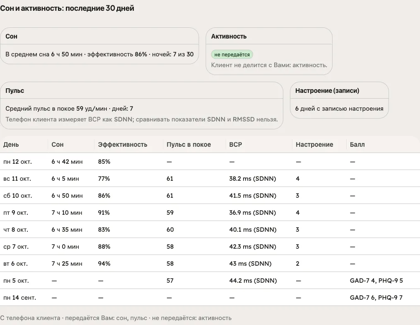Click the "Сон" card title
Image resolution: width=420 pixels, height=325 pixels.
click(x=11, y=36)
